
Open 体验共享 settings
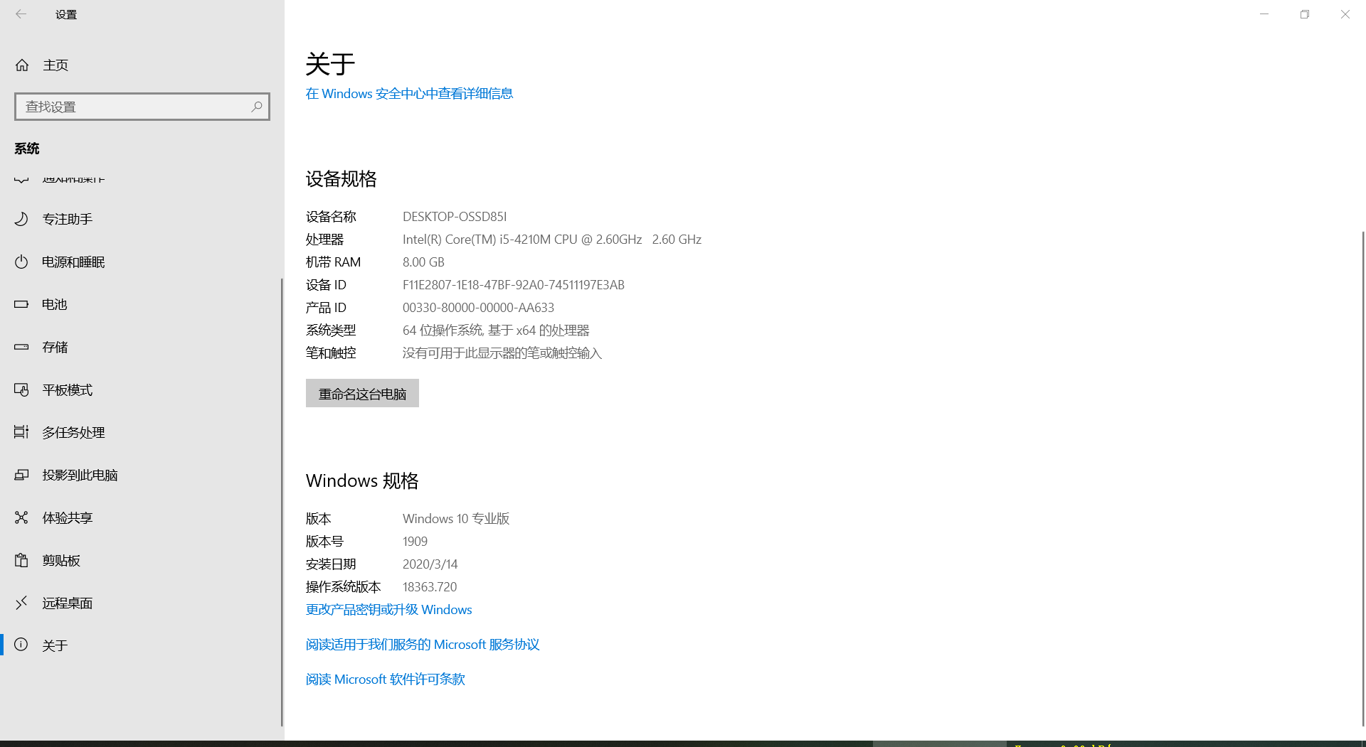pyautogui.click(x=68, y=517)
